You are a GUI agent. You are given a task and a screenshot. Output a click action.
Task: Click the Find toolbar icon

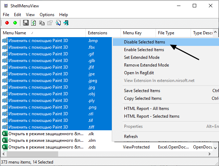click(x=58, y=23)
